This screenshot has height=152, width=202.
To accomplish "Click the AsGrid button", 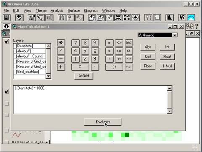I will click(84, 76).
